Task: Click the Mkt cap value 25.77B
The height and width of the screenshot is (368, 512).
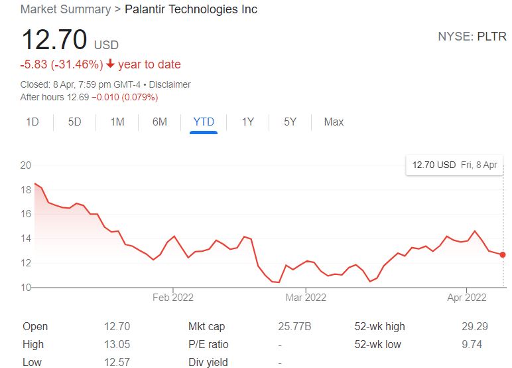Action: click(294, 326)
